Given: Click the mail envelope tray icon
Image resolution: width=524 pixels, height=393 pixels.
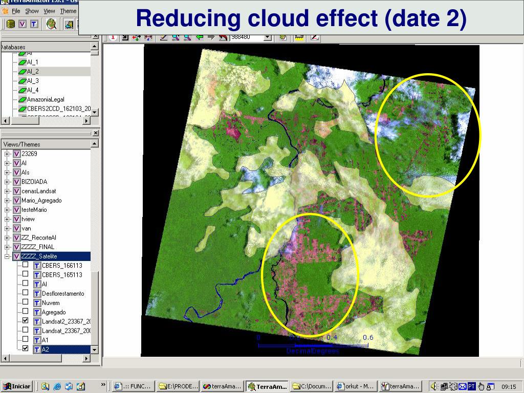Looking at the screenshot, I should (463, 387).
